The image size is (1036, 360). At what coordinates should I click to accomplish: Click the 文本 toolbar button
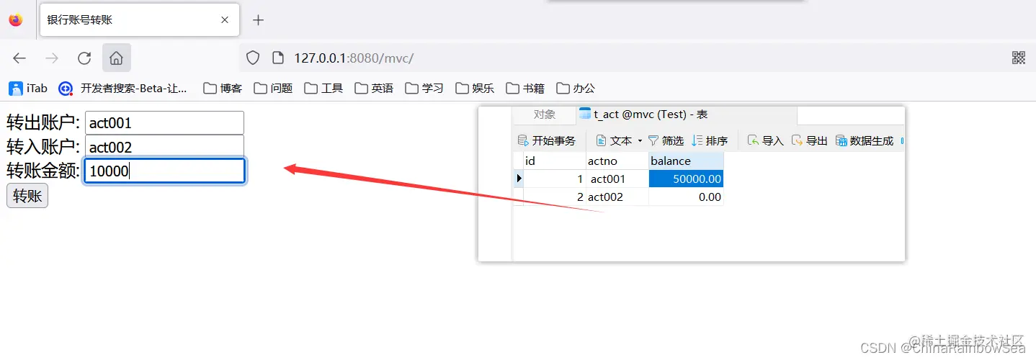(614, 140)
